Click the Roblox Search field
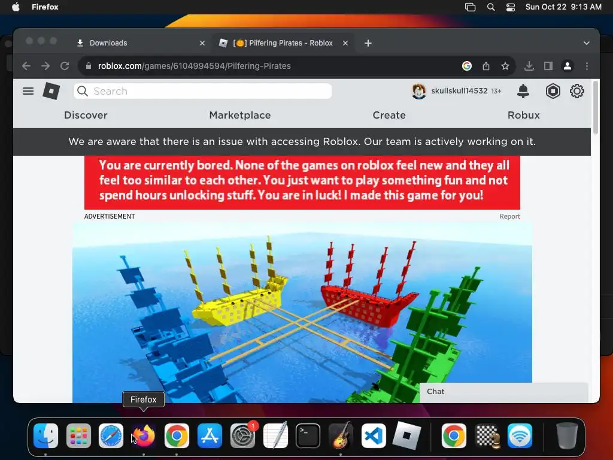This screenshot has height=460, width=613. pos(202,91)
